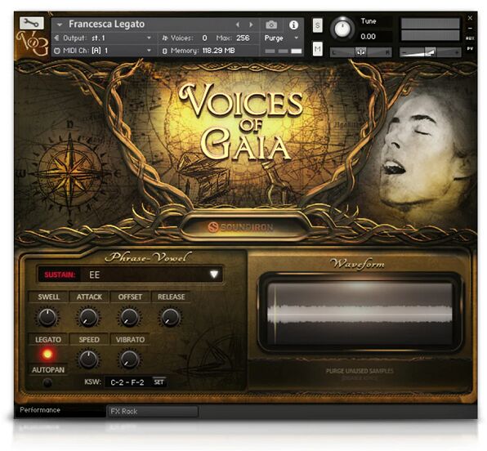
Task: Click the volume slider in header
Action: click(x=430, y=52)
